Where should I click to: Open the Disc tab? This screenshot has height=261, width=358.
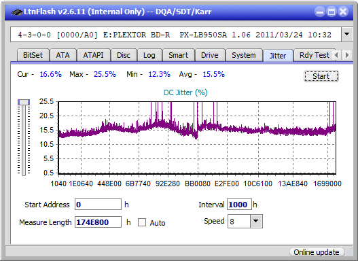(124, 55)
